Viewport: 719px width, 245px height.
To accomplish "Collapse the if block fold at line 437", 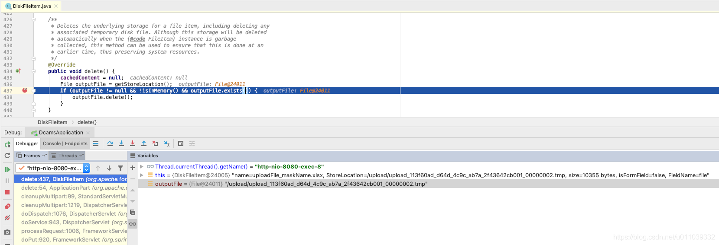I will point(33,91).
